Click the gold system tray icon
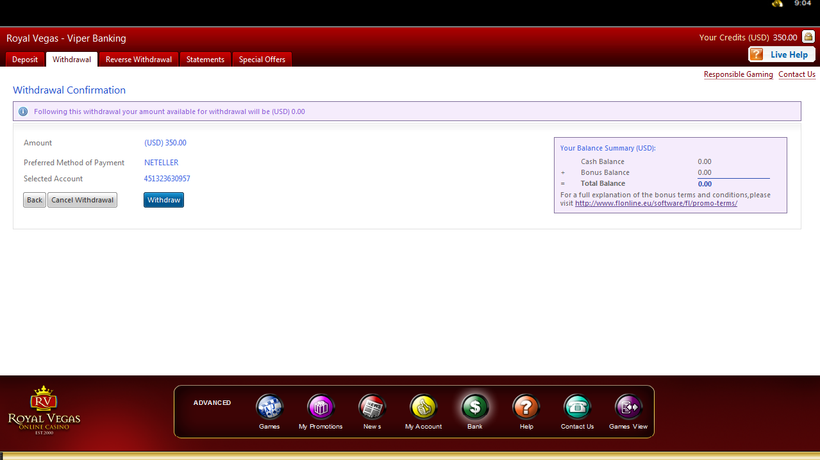Image resolution: width=820 pixels, height=460 pixels. click(778, 3)
